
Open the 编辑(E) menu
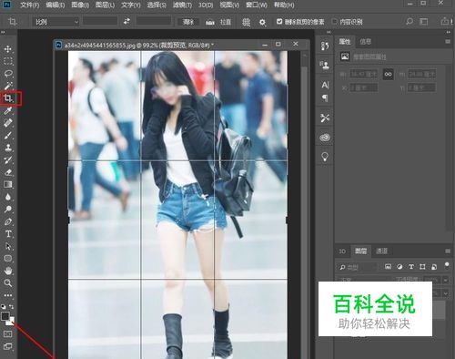[56, 5]
